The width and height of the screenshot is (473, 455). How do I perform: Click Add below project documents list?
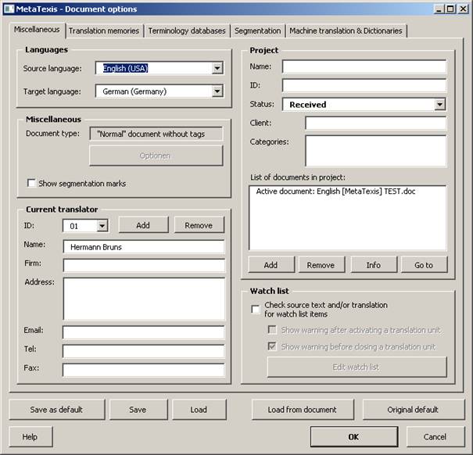click(271, 264)
